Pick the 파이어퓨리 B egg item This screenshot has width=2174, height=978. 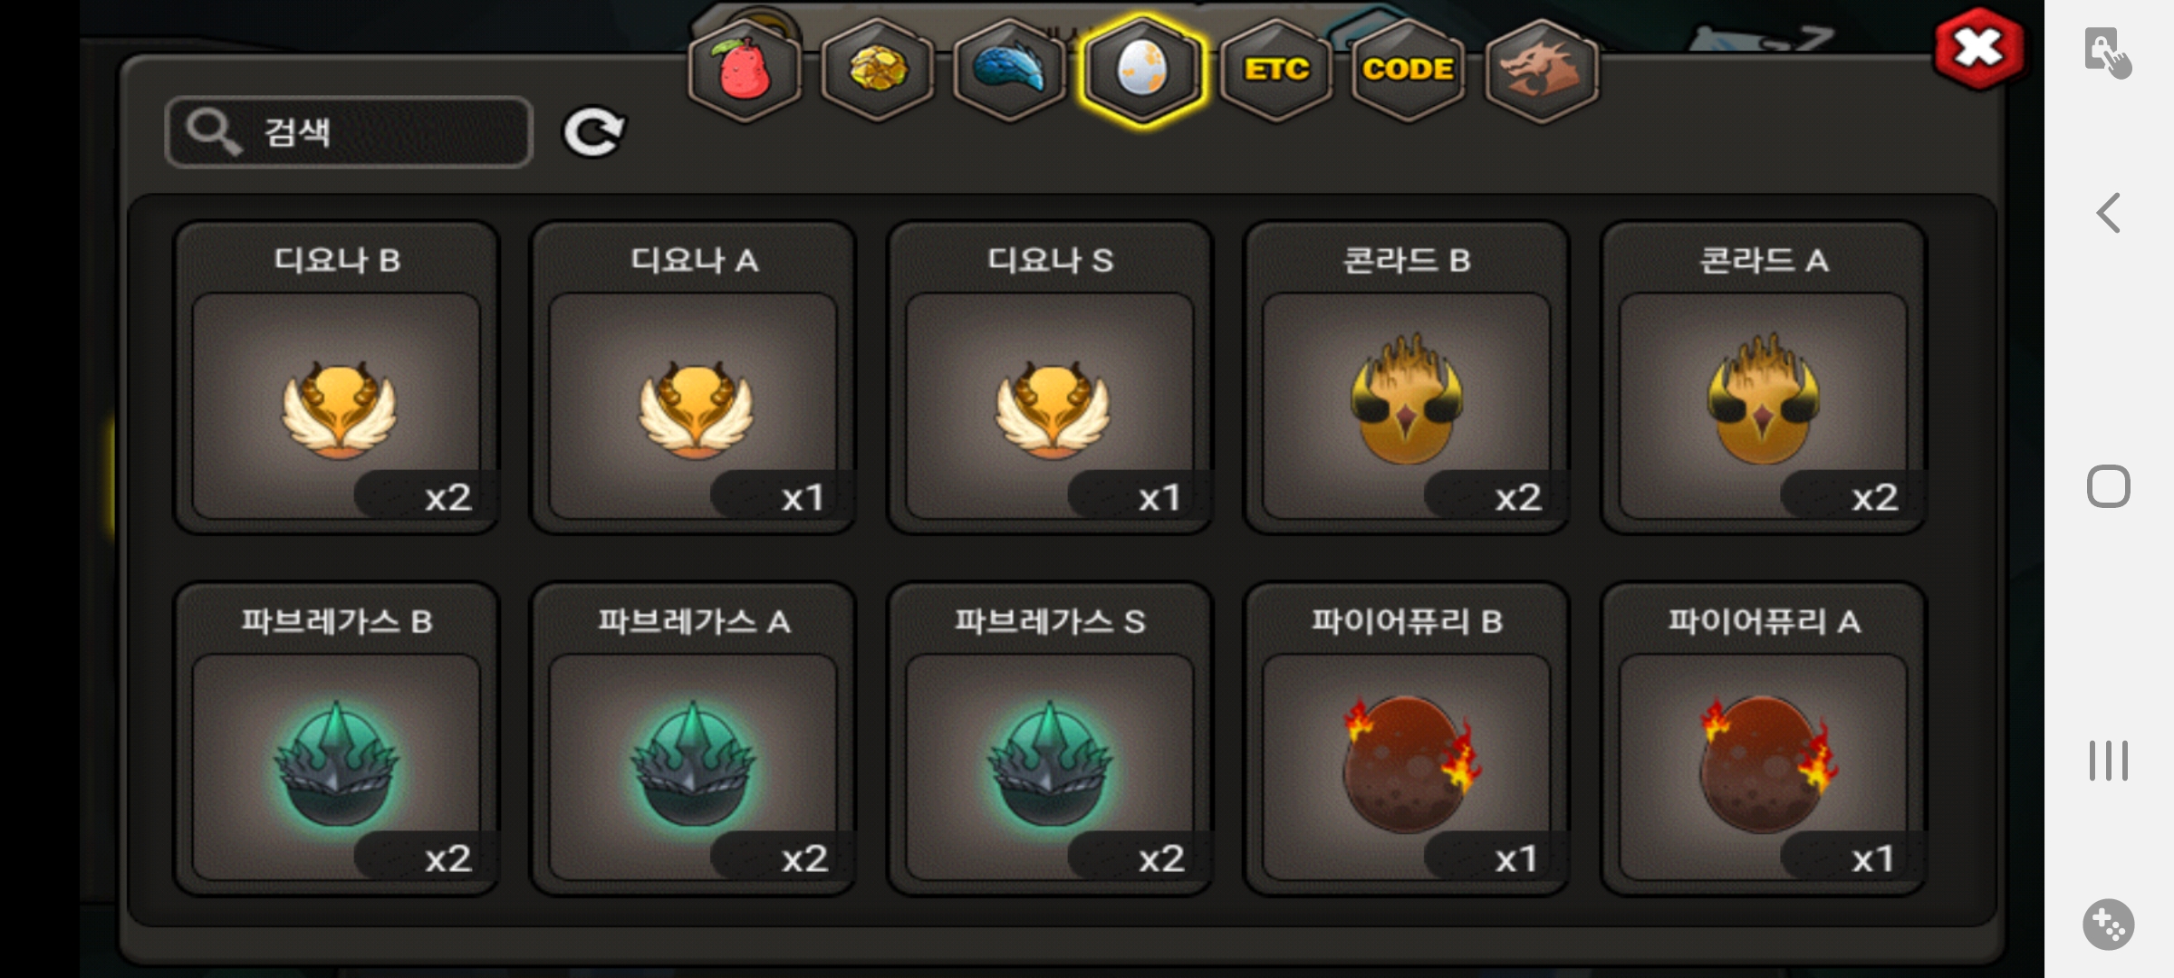1407,739
